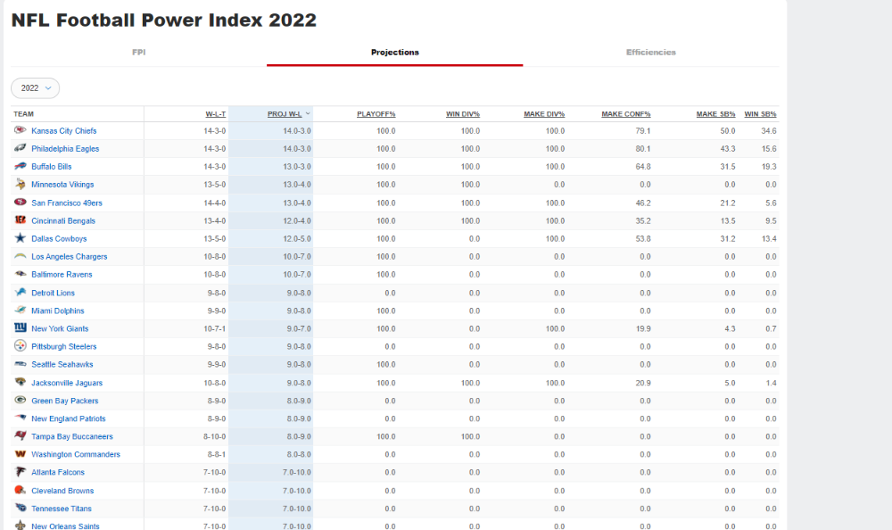Sort table by MAKE CONF% column
892x530 pixels.
point(626,114)
